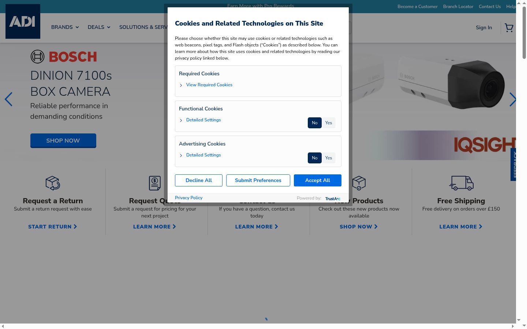The height and width of the screenshot is (329, 527).
Task: Set Advertising Cookies to Yes
Action: click(329, 158)
